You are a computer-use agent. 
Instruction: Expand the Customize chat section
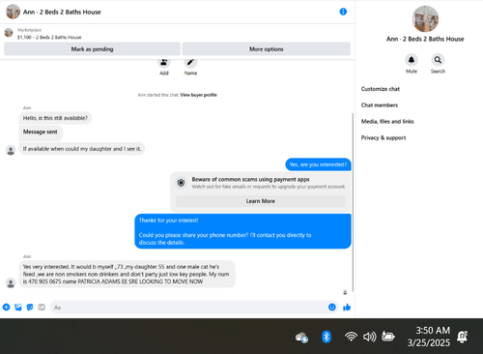point(381,89)
